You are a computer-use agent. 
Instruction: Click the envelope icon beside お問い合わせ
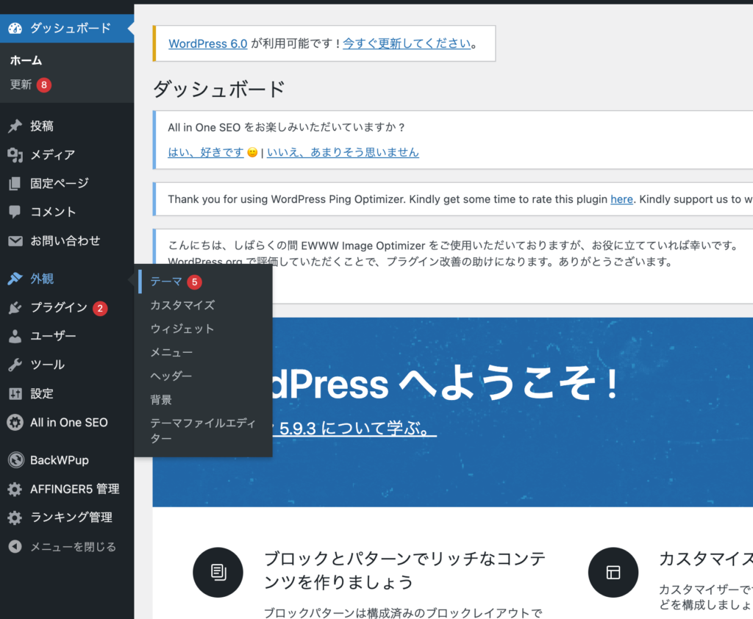pyautogui.click(x=15, y=240)
